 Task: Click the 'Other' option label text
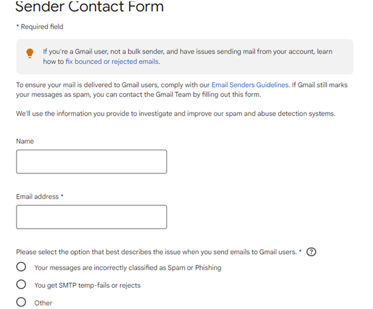[x=43, y=303]
